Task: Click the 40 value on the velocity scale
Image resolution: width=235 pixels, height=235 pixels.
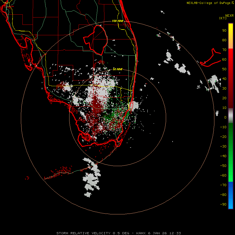Action: (224, 79)
